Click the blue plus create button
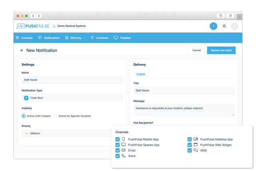 (x=214, y=26)
